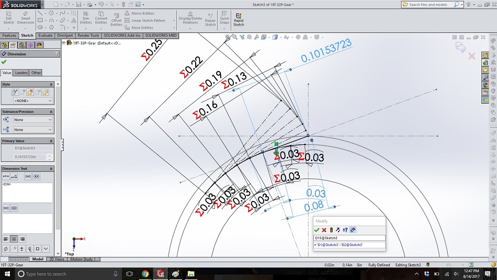Toggle center-justify in Dimension Text

[x=13, y=239]
